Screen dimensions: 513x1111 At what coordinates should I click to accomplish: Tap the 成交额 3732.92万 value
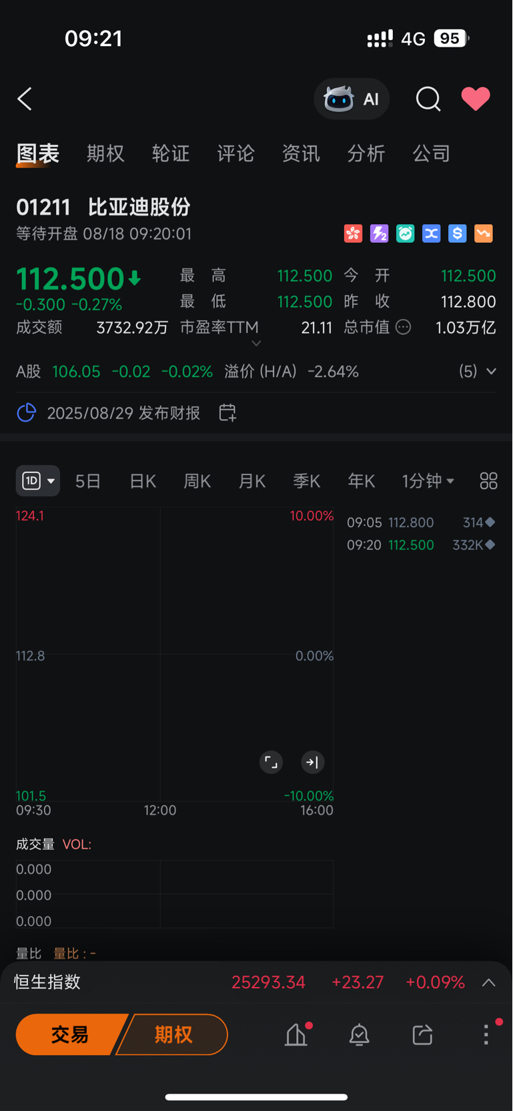[x=92, y=328]
